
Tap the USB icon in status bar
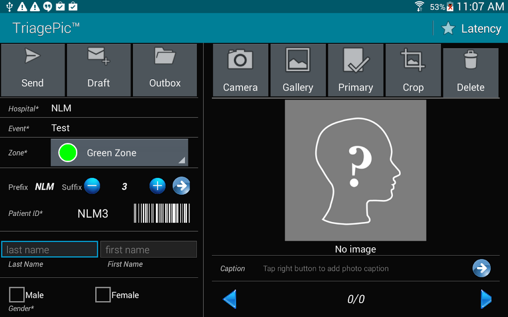(x=9, y=6)
